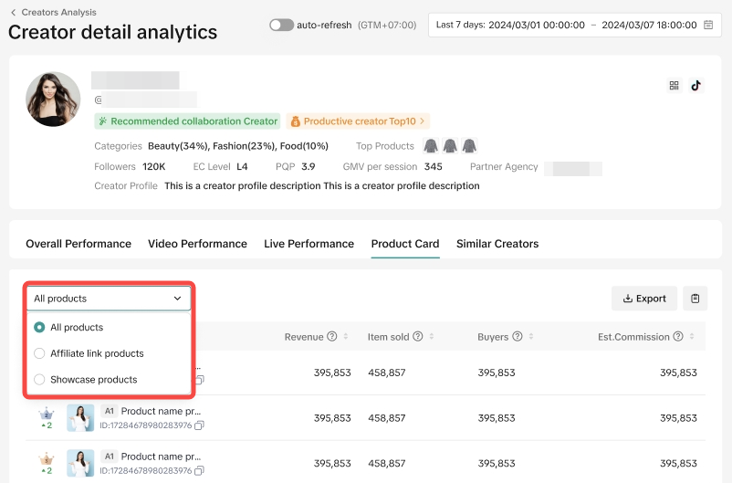The width and height of the screenshot is (732, 483).
Task: Open the Similar Creators tab
Action: point(497,244)
